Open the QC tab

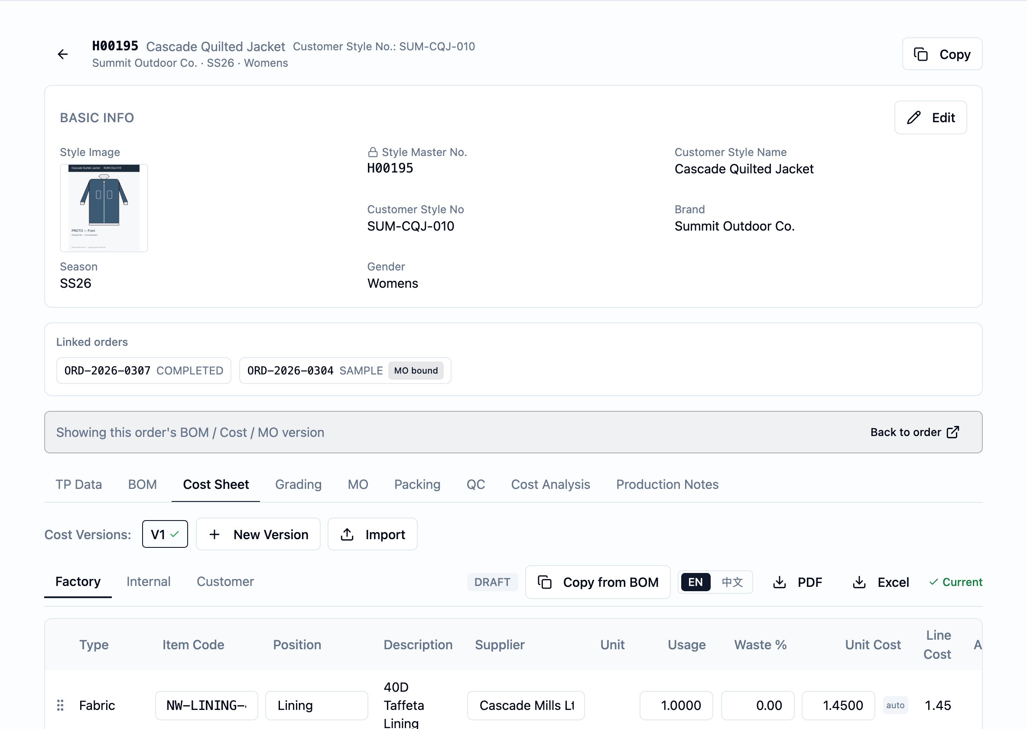[x=476, y=485]
